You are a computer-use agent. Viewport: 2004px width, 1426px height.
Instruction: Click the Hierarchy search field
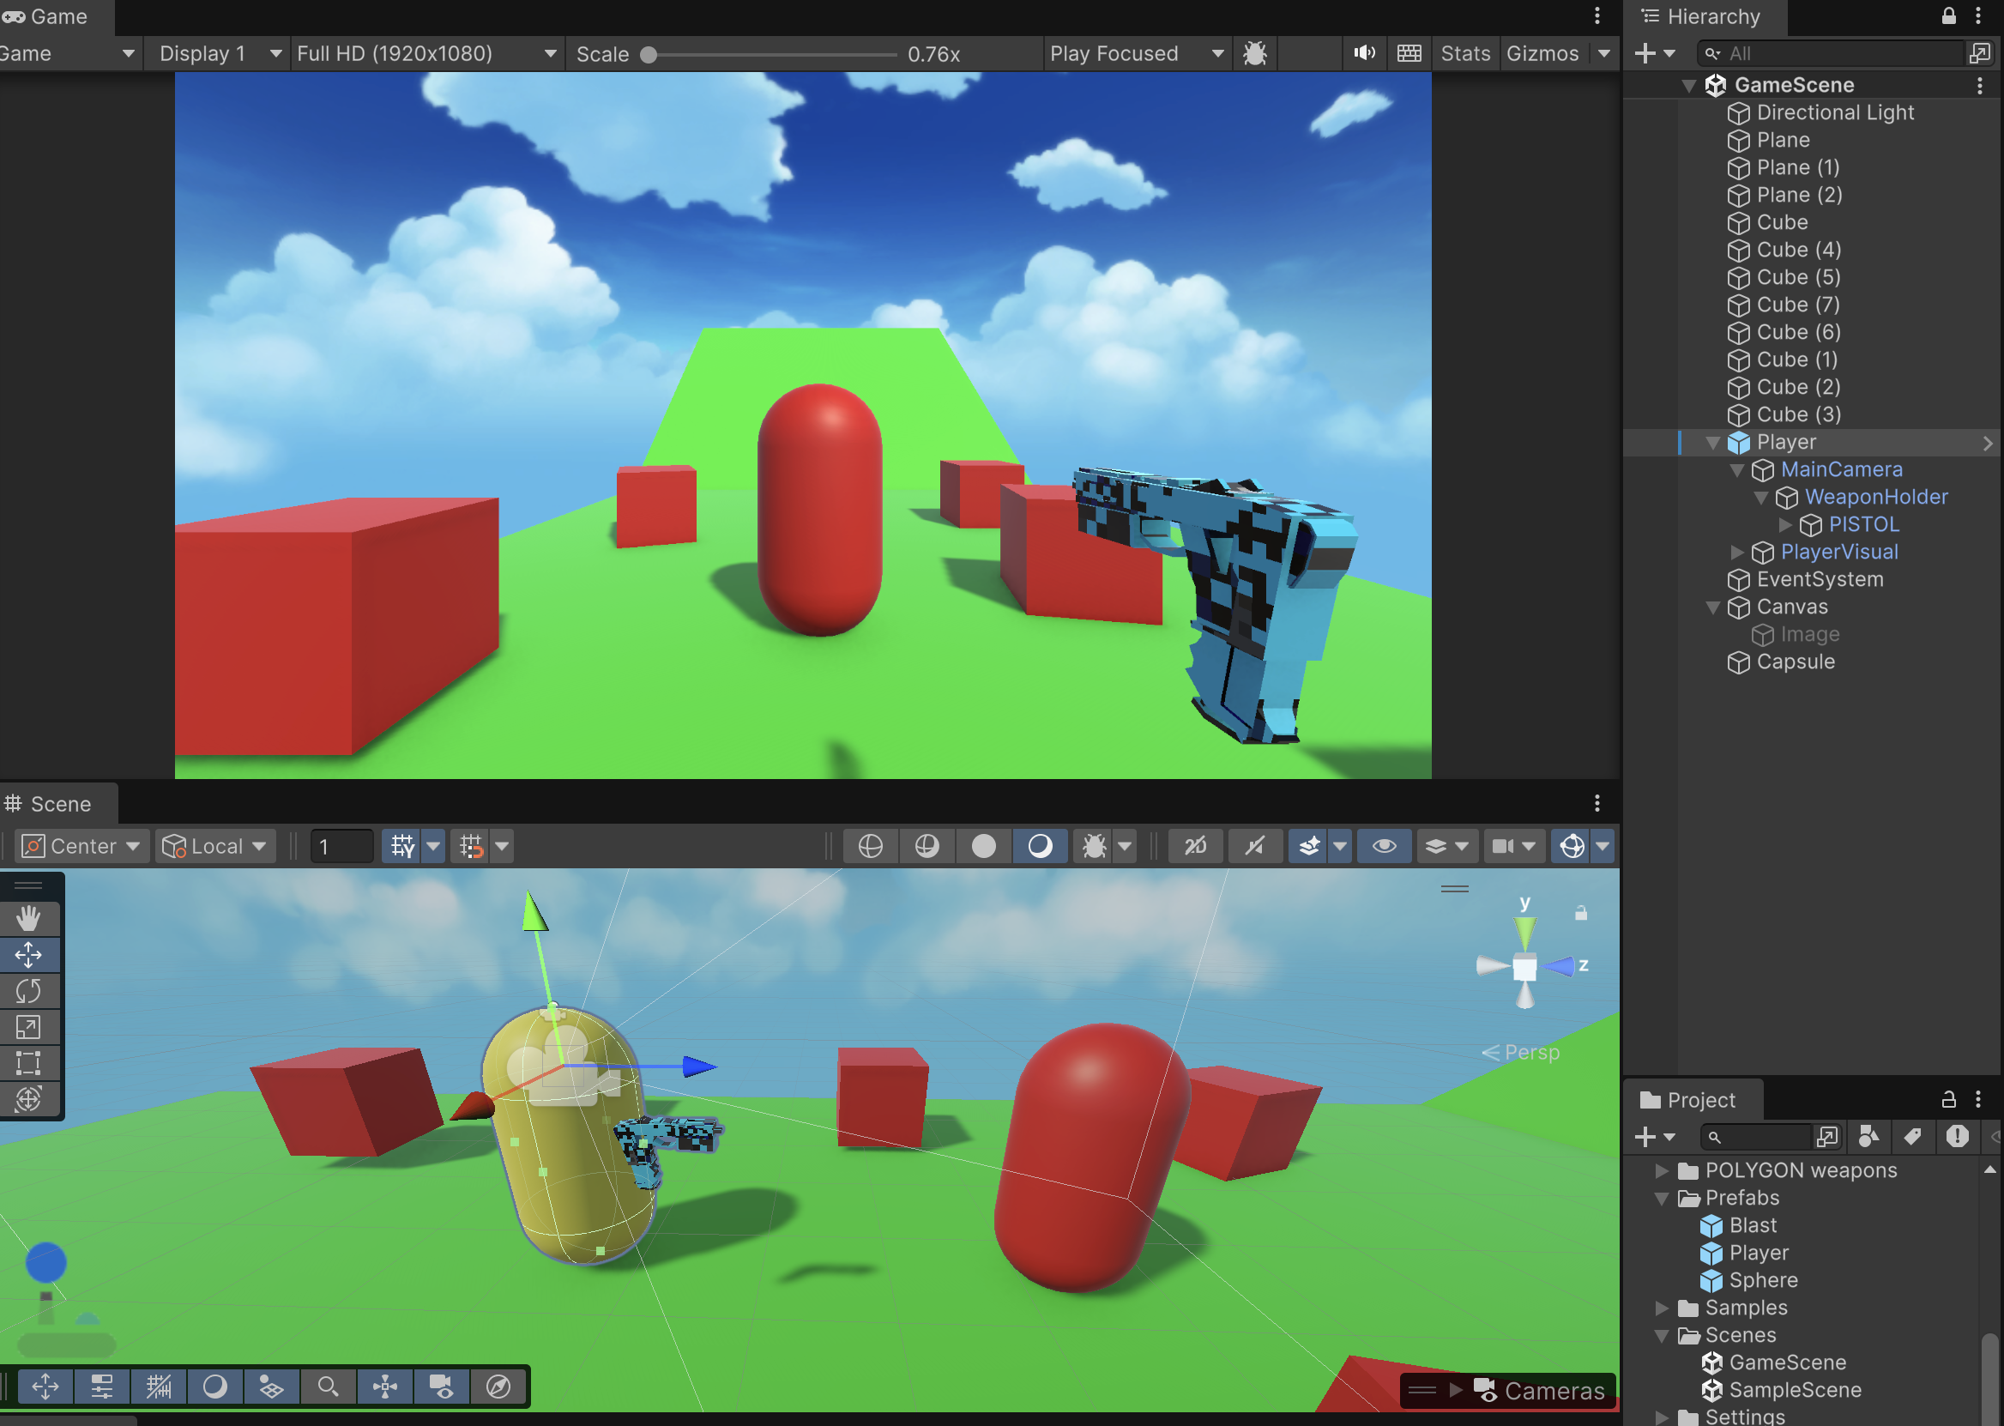click(x=1835, y=53)
